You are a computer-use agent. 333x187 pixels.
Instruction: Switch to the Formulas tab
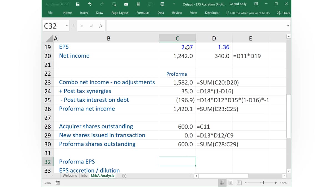point(143,13)
